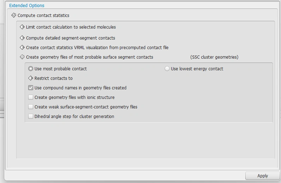Toggle Create geometry files of most probable contacts
This screenshot has height=183, width=281.
click(x=22, y=57)
